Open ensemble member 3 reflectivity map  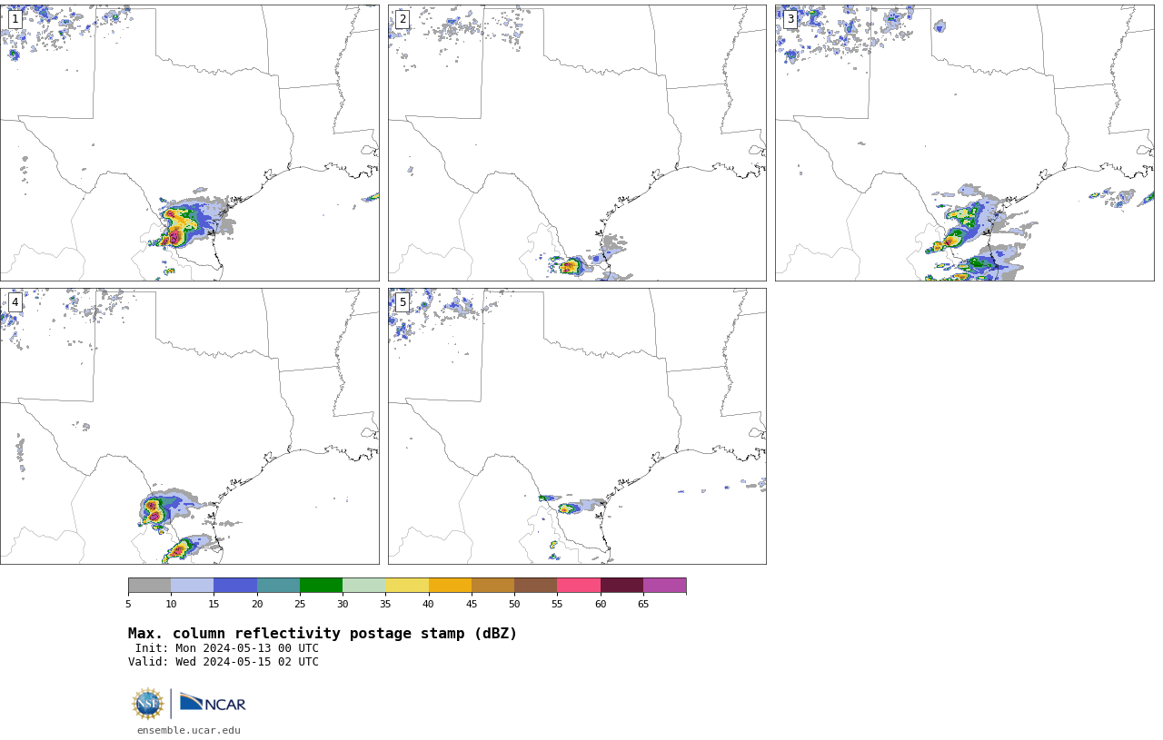(x=964, y=143)
